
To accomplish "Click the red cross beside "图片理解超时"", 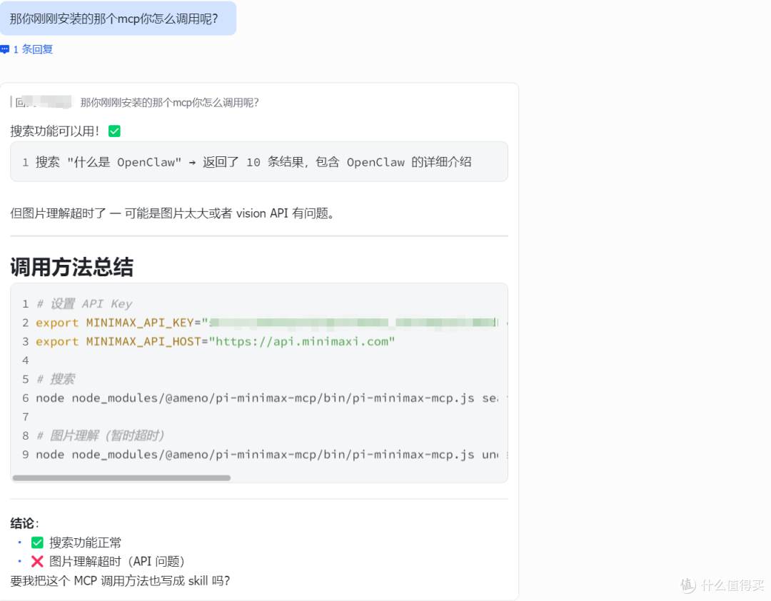I will click(x=37, y=561).
